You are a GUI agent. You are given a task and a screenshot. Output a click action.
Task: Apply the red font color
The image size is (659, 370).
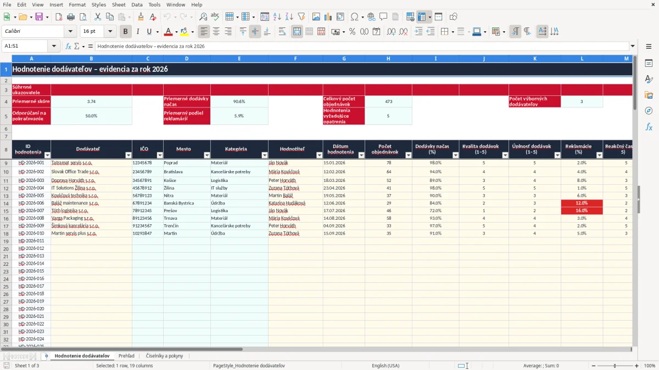[x=167, y=32]
